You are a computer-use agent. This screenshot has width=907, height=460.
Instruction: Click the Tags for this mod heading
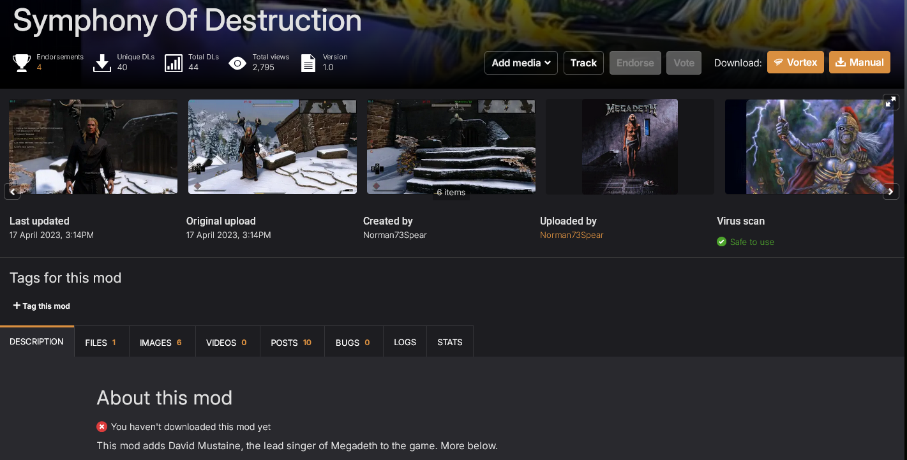65,278
